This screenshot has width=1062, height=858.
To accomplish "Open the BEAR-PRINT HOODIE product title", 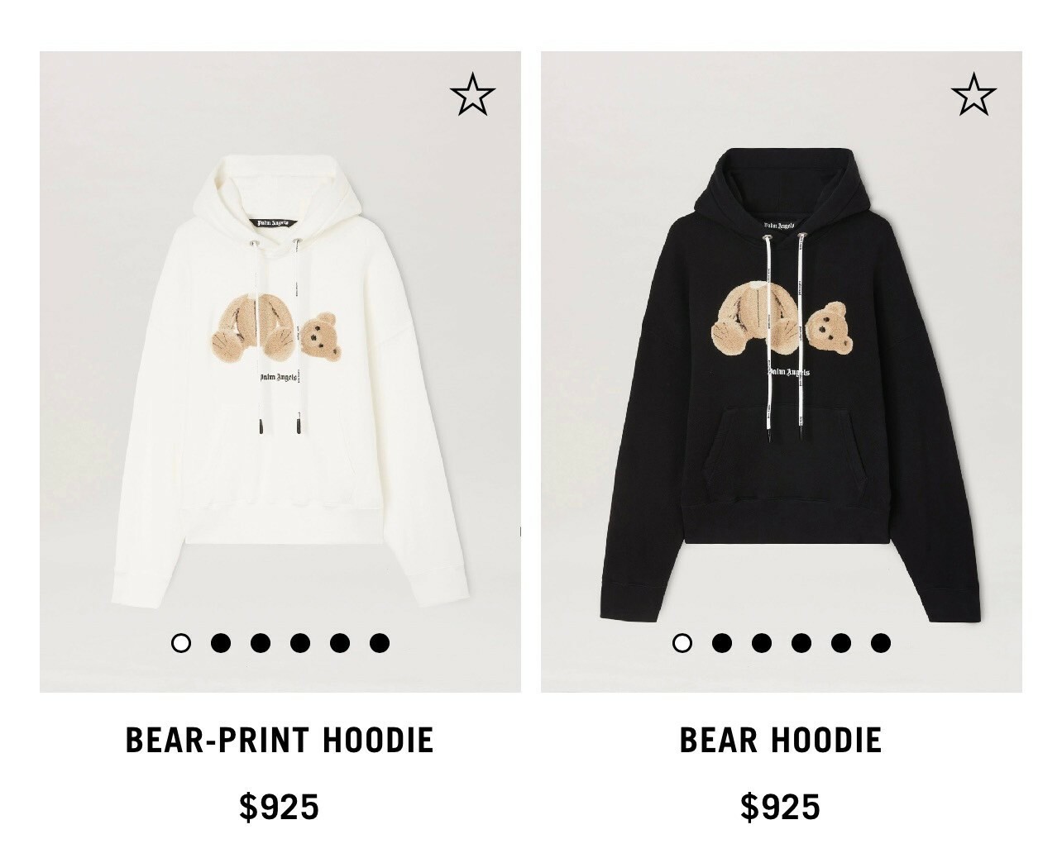I will click(280, 740).
